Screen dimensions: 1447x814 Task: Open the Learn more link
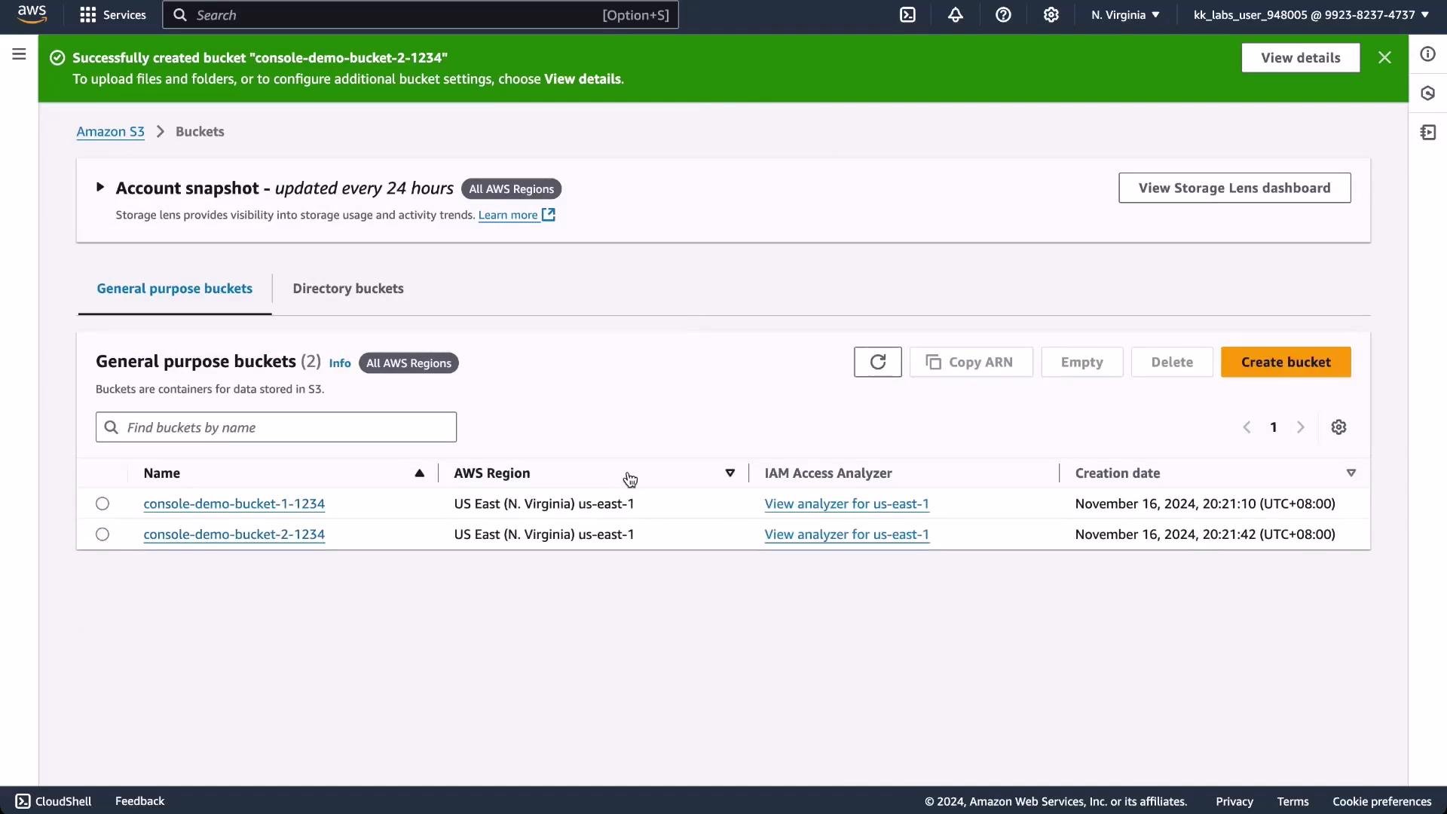pyautogui.click(x=508, y=215)
